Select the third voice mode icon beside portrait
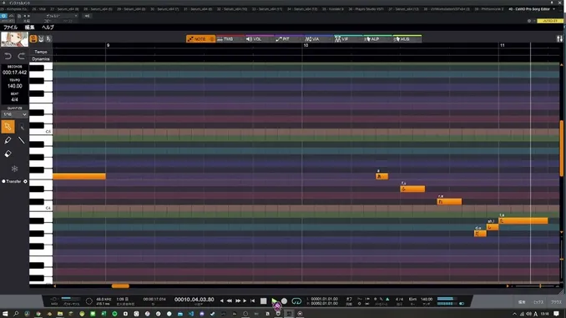Screen dimensions: 566x318 click(48, 38)
